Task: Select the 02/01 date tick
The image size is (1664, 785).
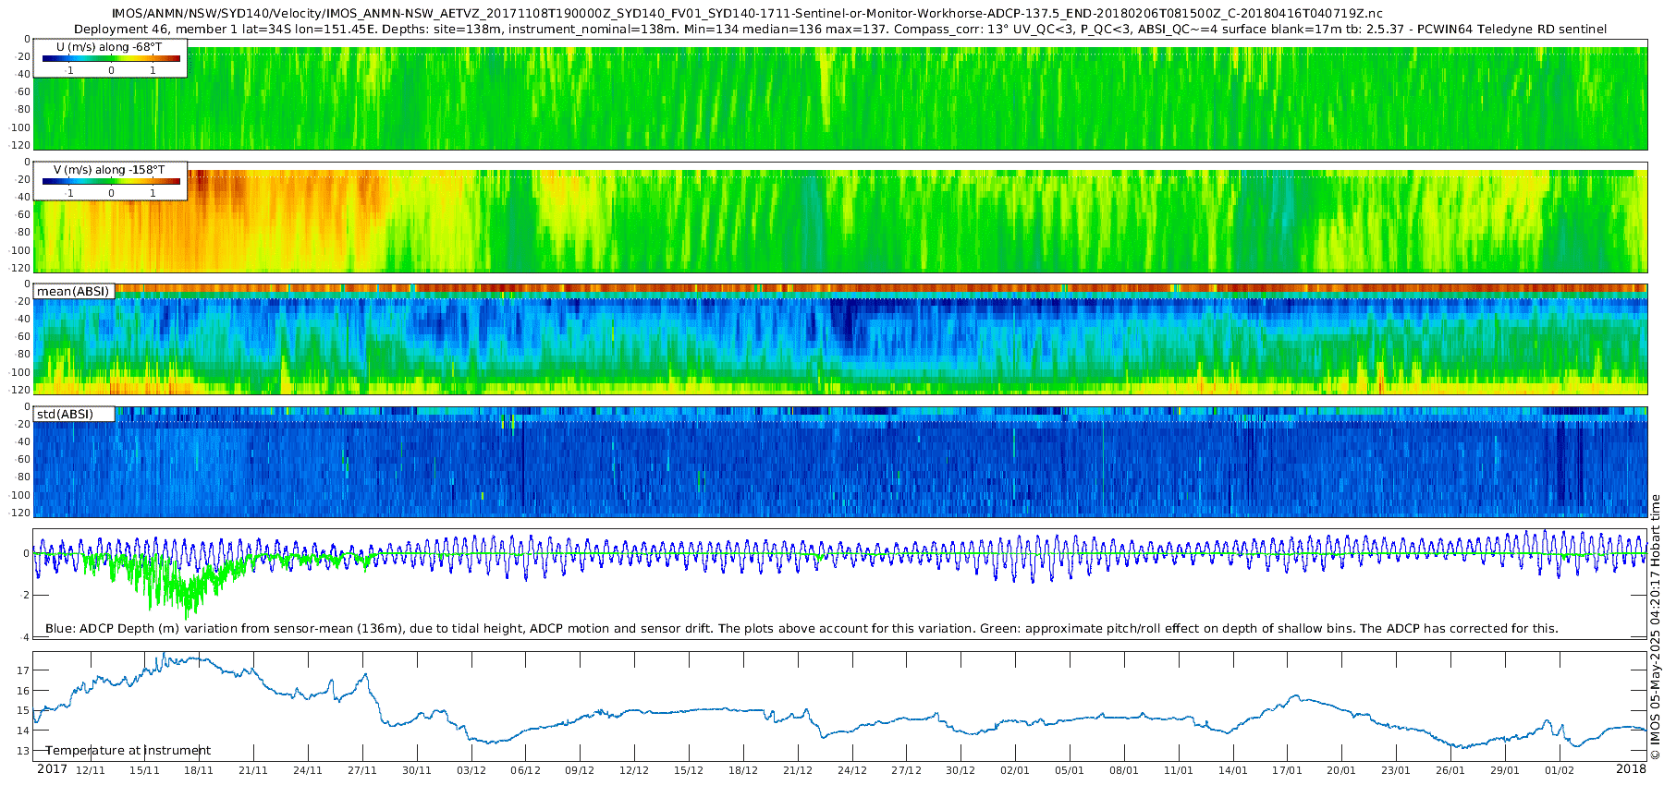Action: pos(1015,770)
